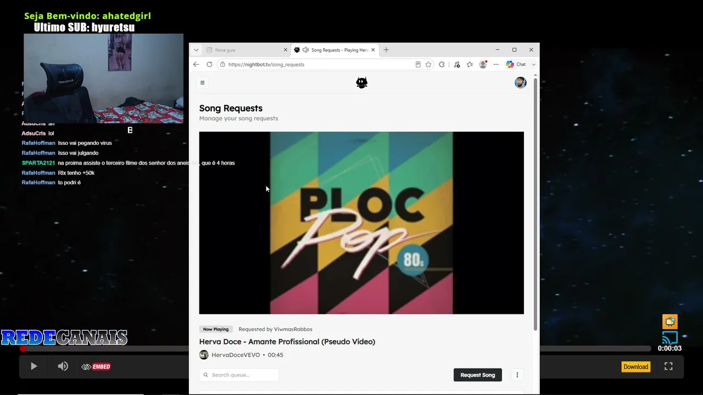The image size is (703, 395).
Task: Click the webcam overlay feed
Action: (103, 78)
